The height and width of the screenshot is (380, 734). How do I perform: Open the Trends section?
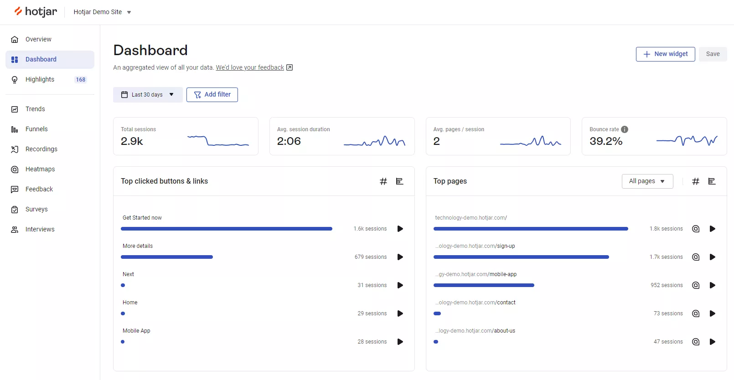[50, 109]
